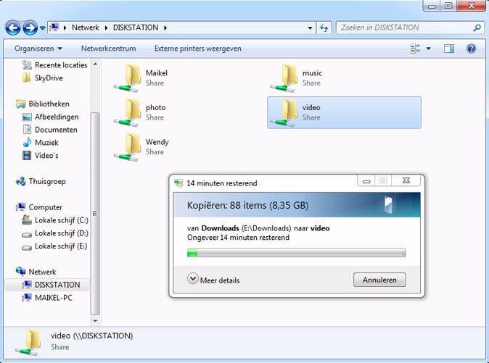489x363 pixels.
Task: Select Netwerk in the navigation pane
Action: point(36,272)
